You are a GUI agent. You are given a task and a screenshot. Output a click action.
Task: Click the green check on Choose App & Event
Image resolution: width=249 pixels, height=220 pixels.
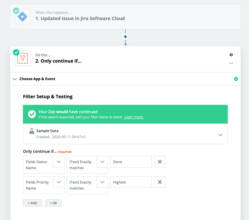coord(236,79)
